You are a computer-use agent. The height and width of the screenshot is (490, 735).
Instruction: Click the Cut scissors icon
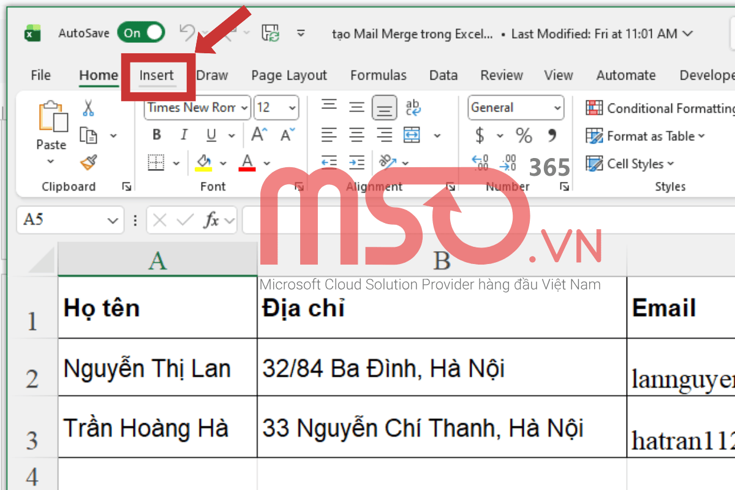[x=88, y=107]
